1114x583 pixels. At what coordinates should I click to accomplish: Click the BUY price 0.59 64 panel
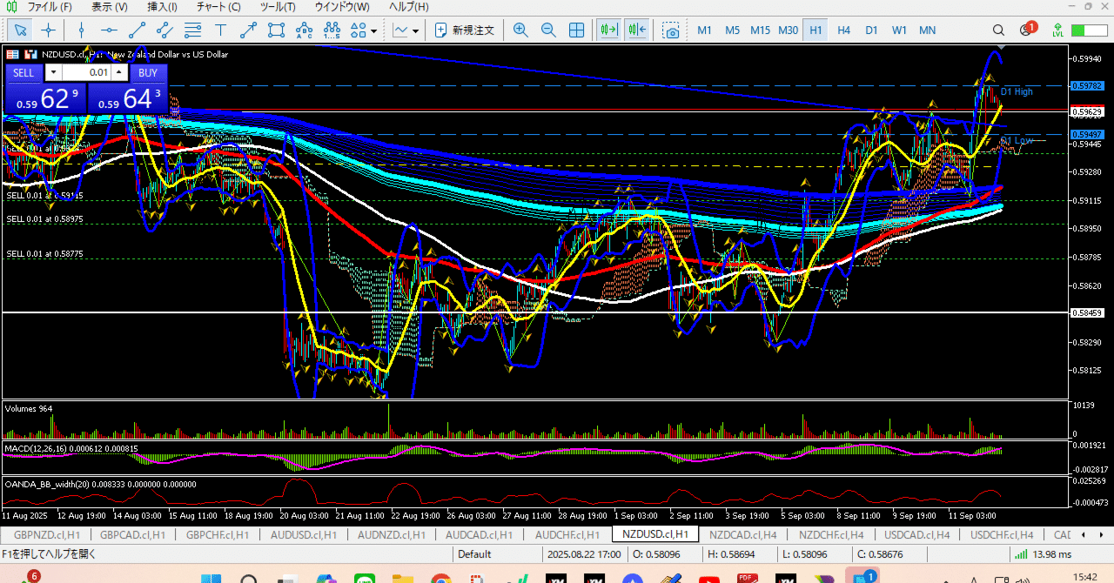pyautogui.click(x=128, y=98)
